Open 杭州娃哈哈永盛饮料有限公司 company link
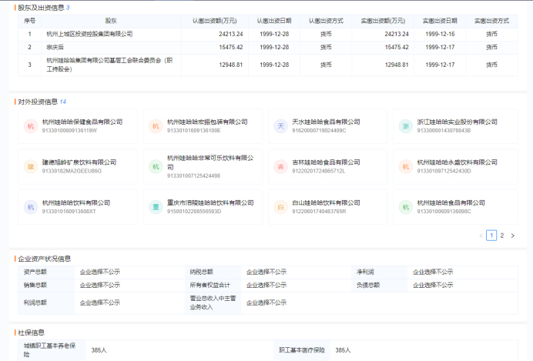The height and width of the screenshot is (361, 533). (458, 162)
